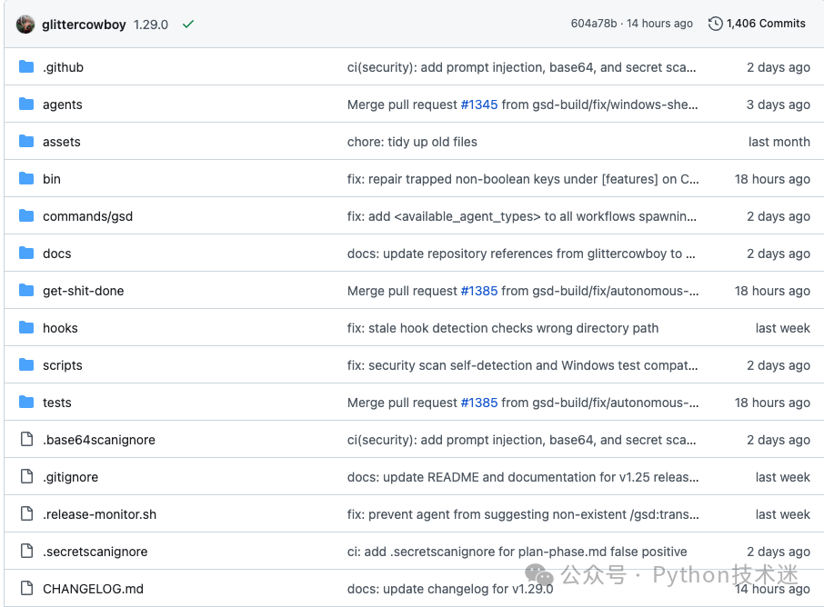This screenshot has height=607, width=824.
Task: Click the docs folder icon
Action: (x=26, y=254)
